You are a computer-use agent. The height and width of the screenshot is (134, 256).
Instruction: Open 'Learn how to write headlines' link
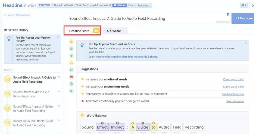[123, 57]
